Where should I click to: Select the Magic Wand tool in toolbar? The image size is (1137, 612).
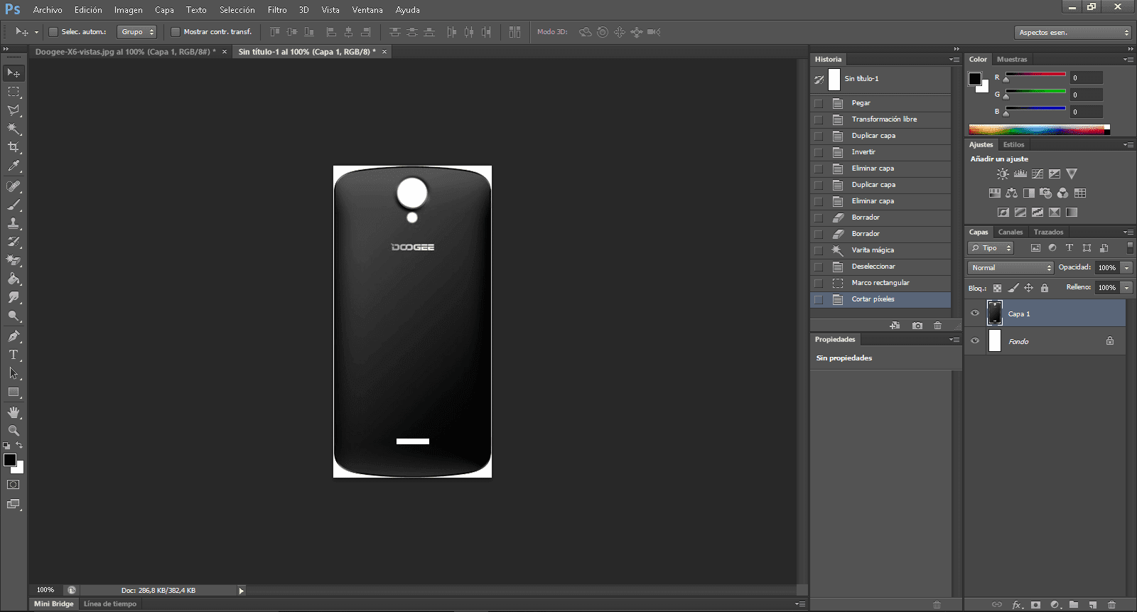coord(14,129)
